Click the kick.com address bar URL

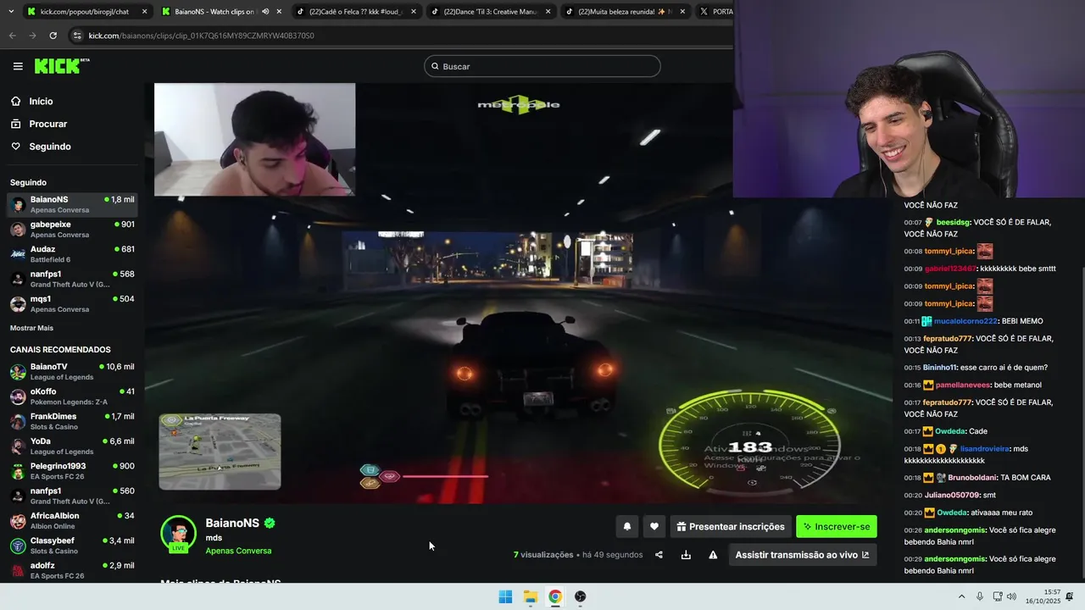[x=201, y=36]
